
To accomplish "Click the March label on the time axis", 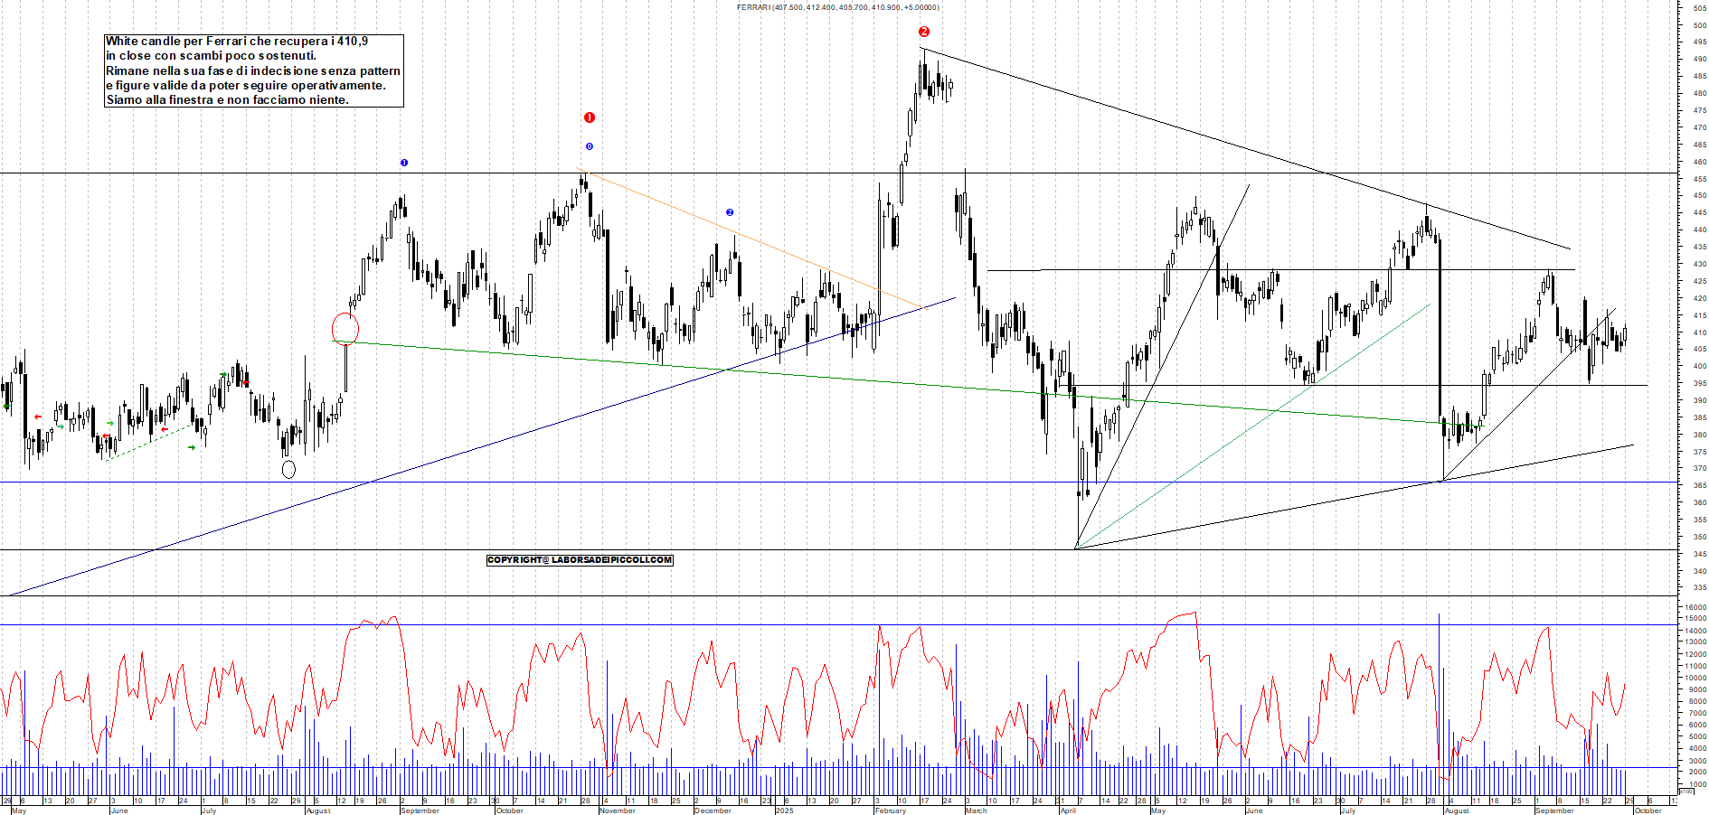I will (x=977, y=810).
